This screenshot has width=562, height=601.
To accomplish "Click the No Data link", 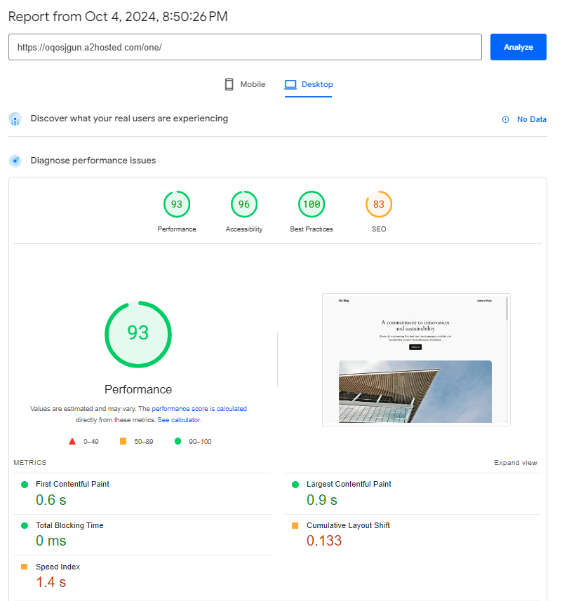I will coord(531,120).
